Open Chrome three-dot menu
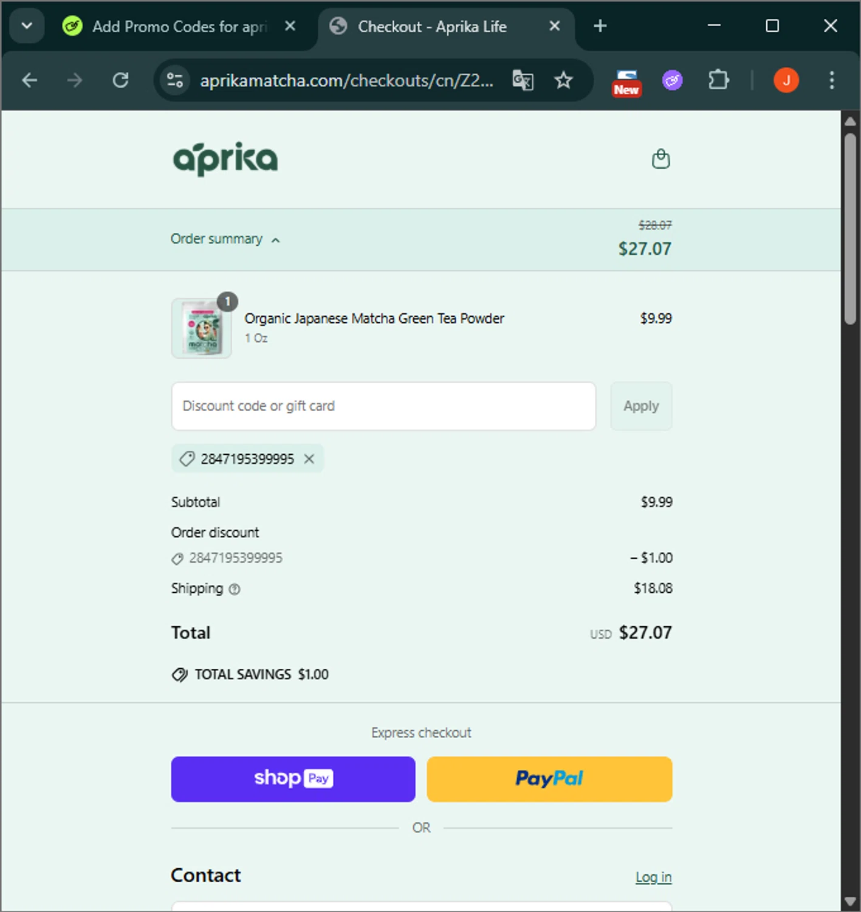Viewport: 861px width, 912px height. click(831, 80)
